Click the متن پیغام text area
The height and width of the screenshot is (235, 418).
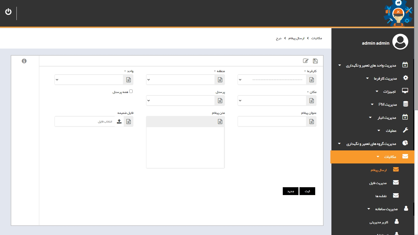185,148
